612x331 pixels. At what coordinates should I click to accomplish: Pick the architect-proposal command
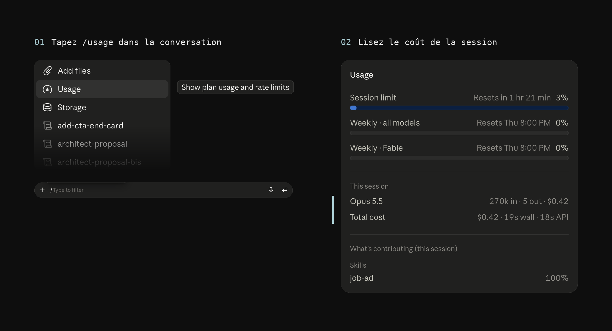click(x=102, y=144)
